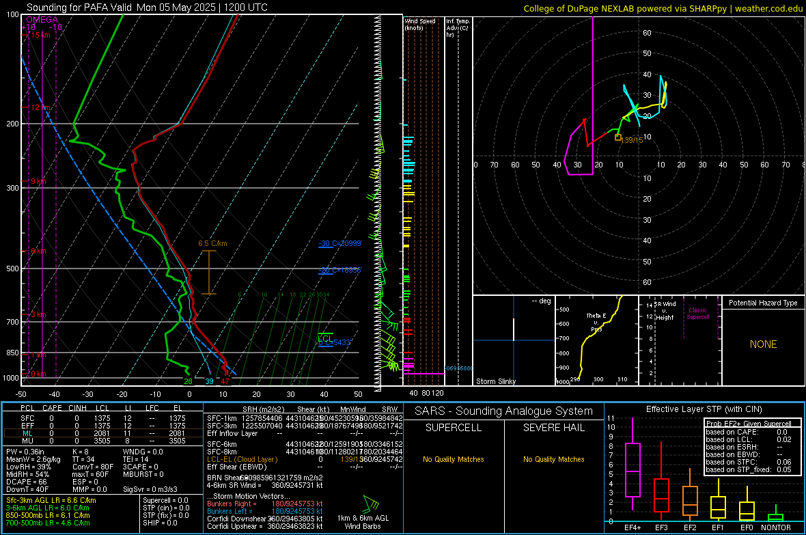This screenshot has width=806, height=535.
Task: Click the SigSvr = 0 m3/s3 value
Action: click(x=150, y=489)
